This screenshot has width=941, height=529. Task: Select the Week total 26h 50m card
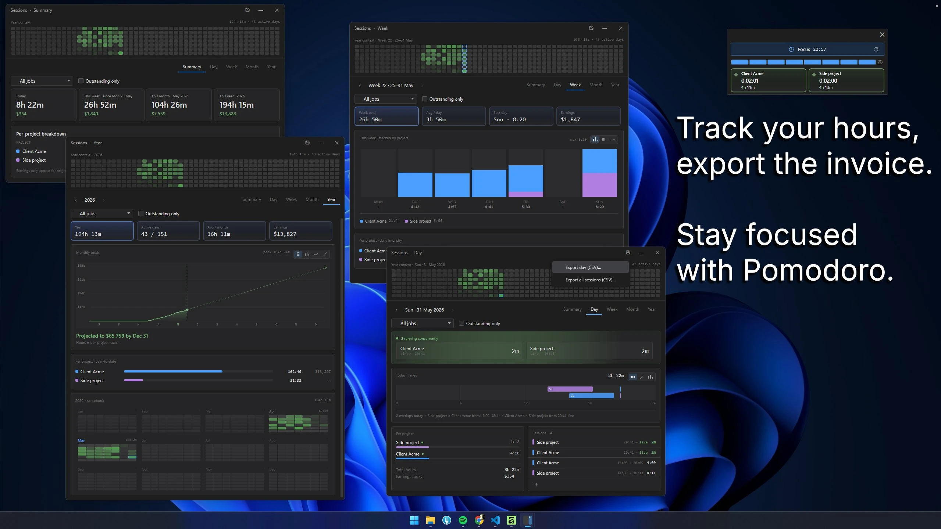(386, 116)
